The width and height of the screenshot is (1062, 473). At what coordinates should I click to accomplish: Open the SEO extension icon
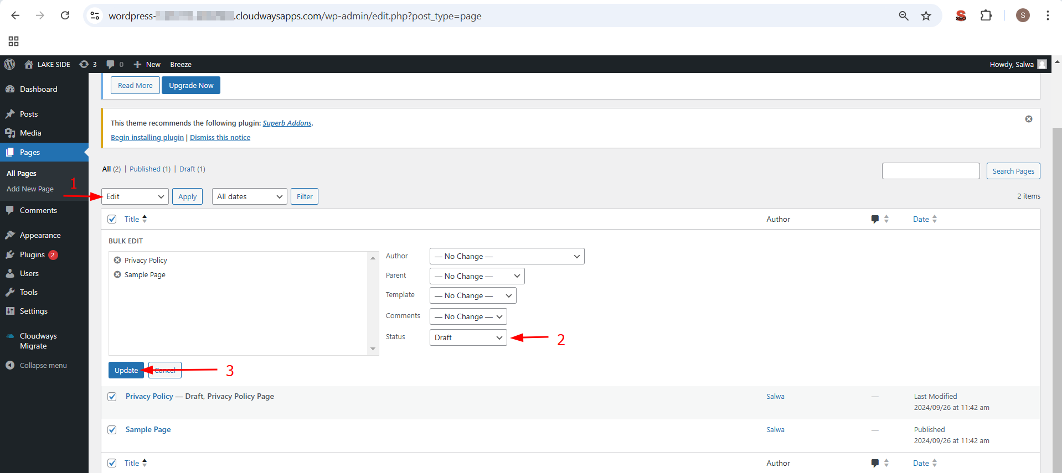click(x=961, y=16)
